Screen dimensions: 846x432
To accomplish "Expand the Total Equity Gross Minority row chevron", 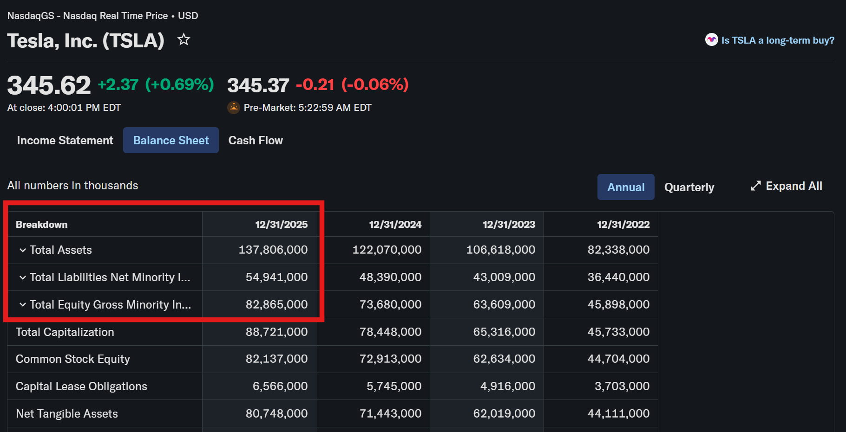I will 22,305.
